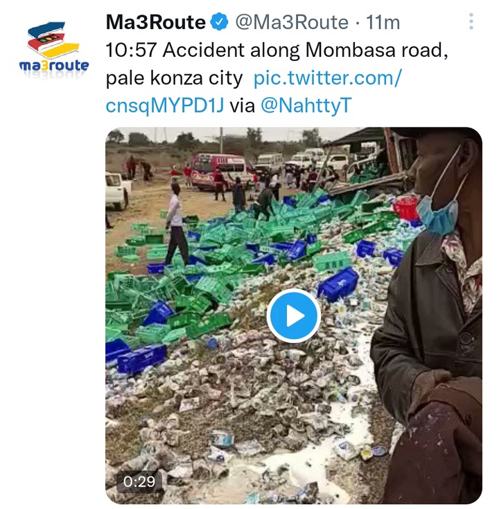Click the "pale konza city" tweet line
Screen dimensions: 499x509
click(174, 78)
